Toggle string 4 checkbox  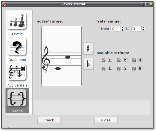(103, 68)
